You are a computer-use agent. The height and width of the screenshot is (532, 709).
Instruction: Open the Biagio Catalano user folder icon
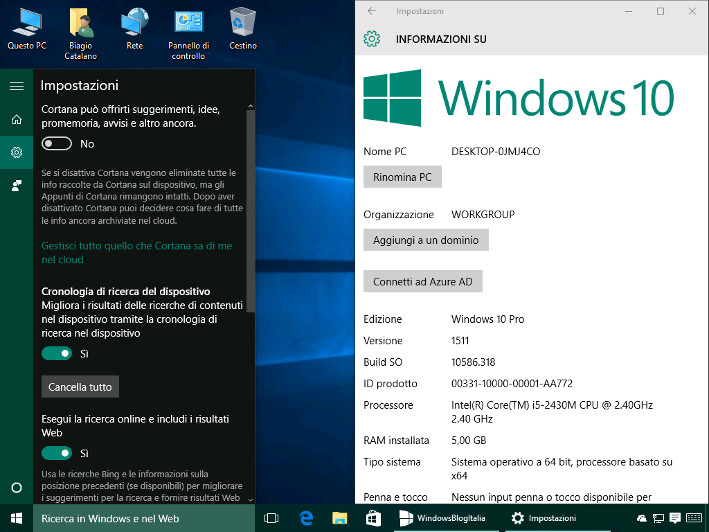tap(80, 33)
